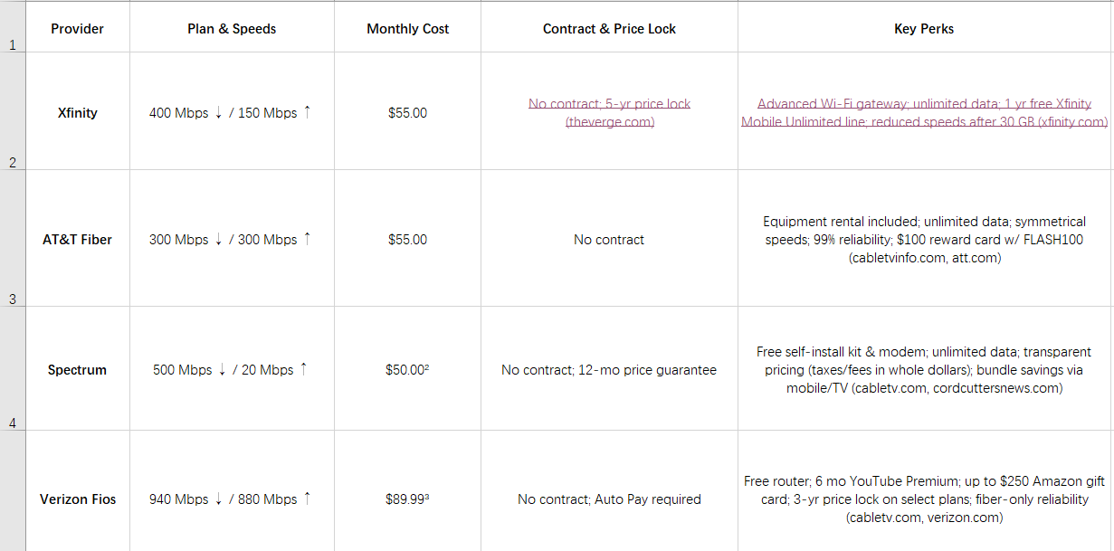The image size is (1114, 551).
Task: Select row header 4
Action: coord(13,368)
